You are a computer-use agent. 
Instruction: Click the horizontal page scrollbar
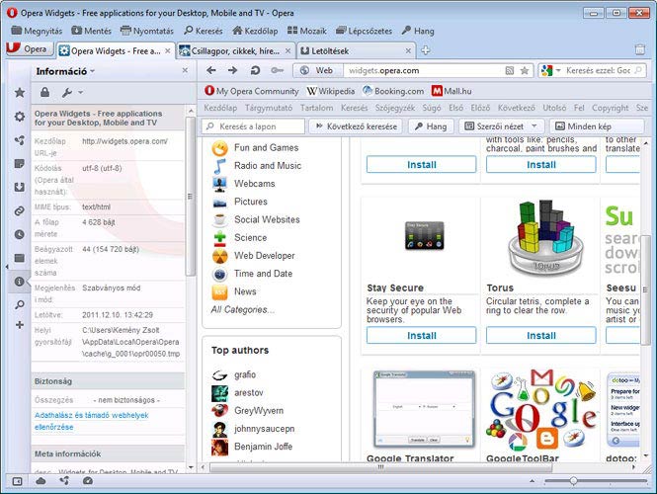[379, 466]
